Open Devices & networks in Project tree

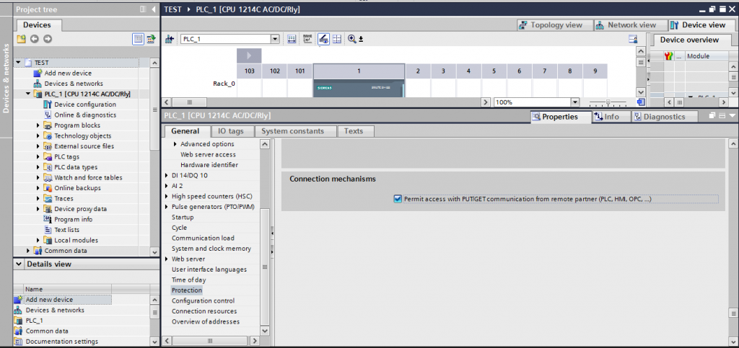click(74, 84)
